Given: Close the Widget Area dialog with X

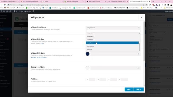Looking at the screenshot, I should point(142,17).
